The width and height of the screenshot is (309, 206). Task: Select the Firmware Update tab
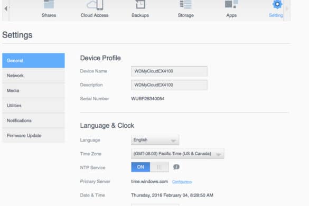click(x=33, y=135)
